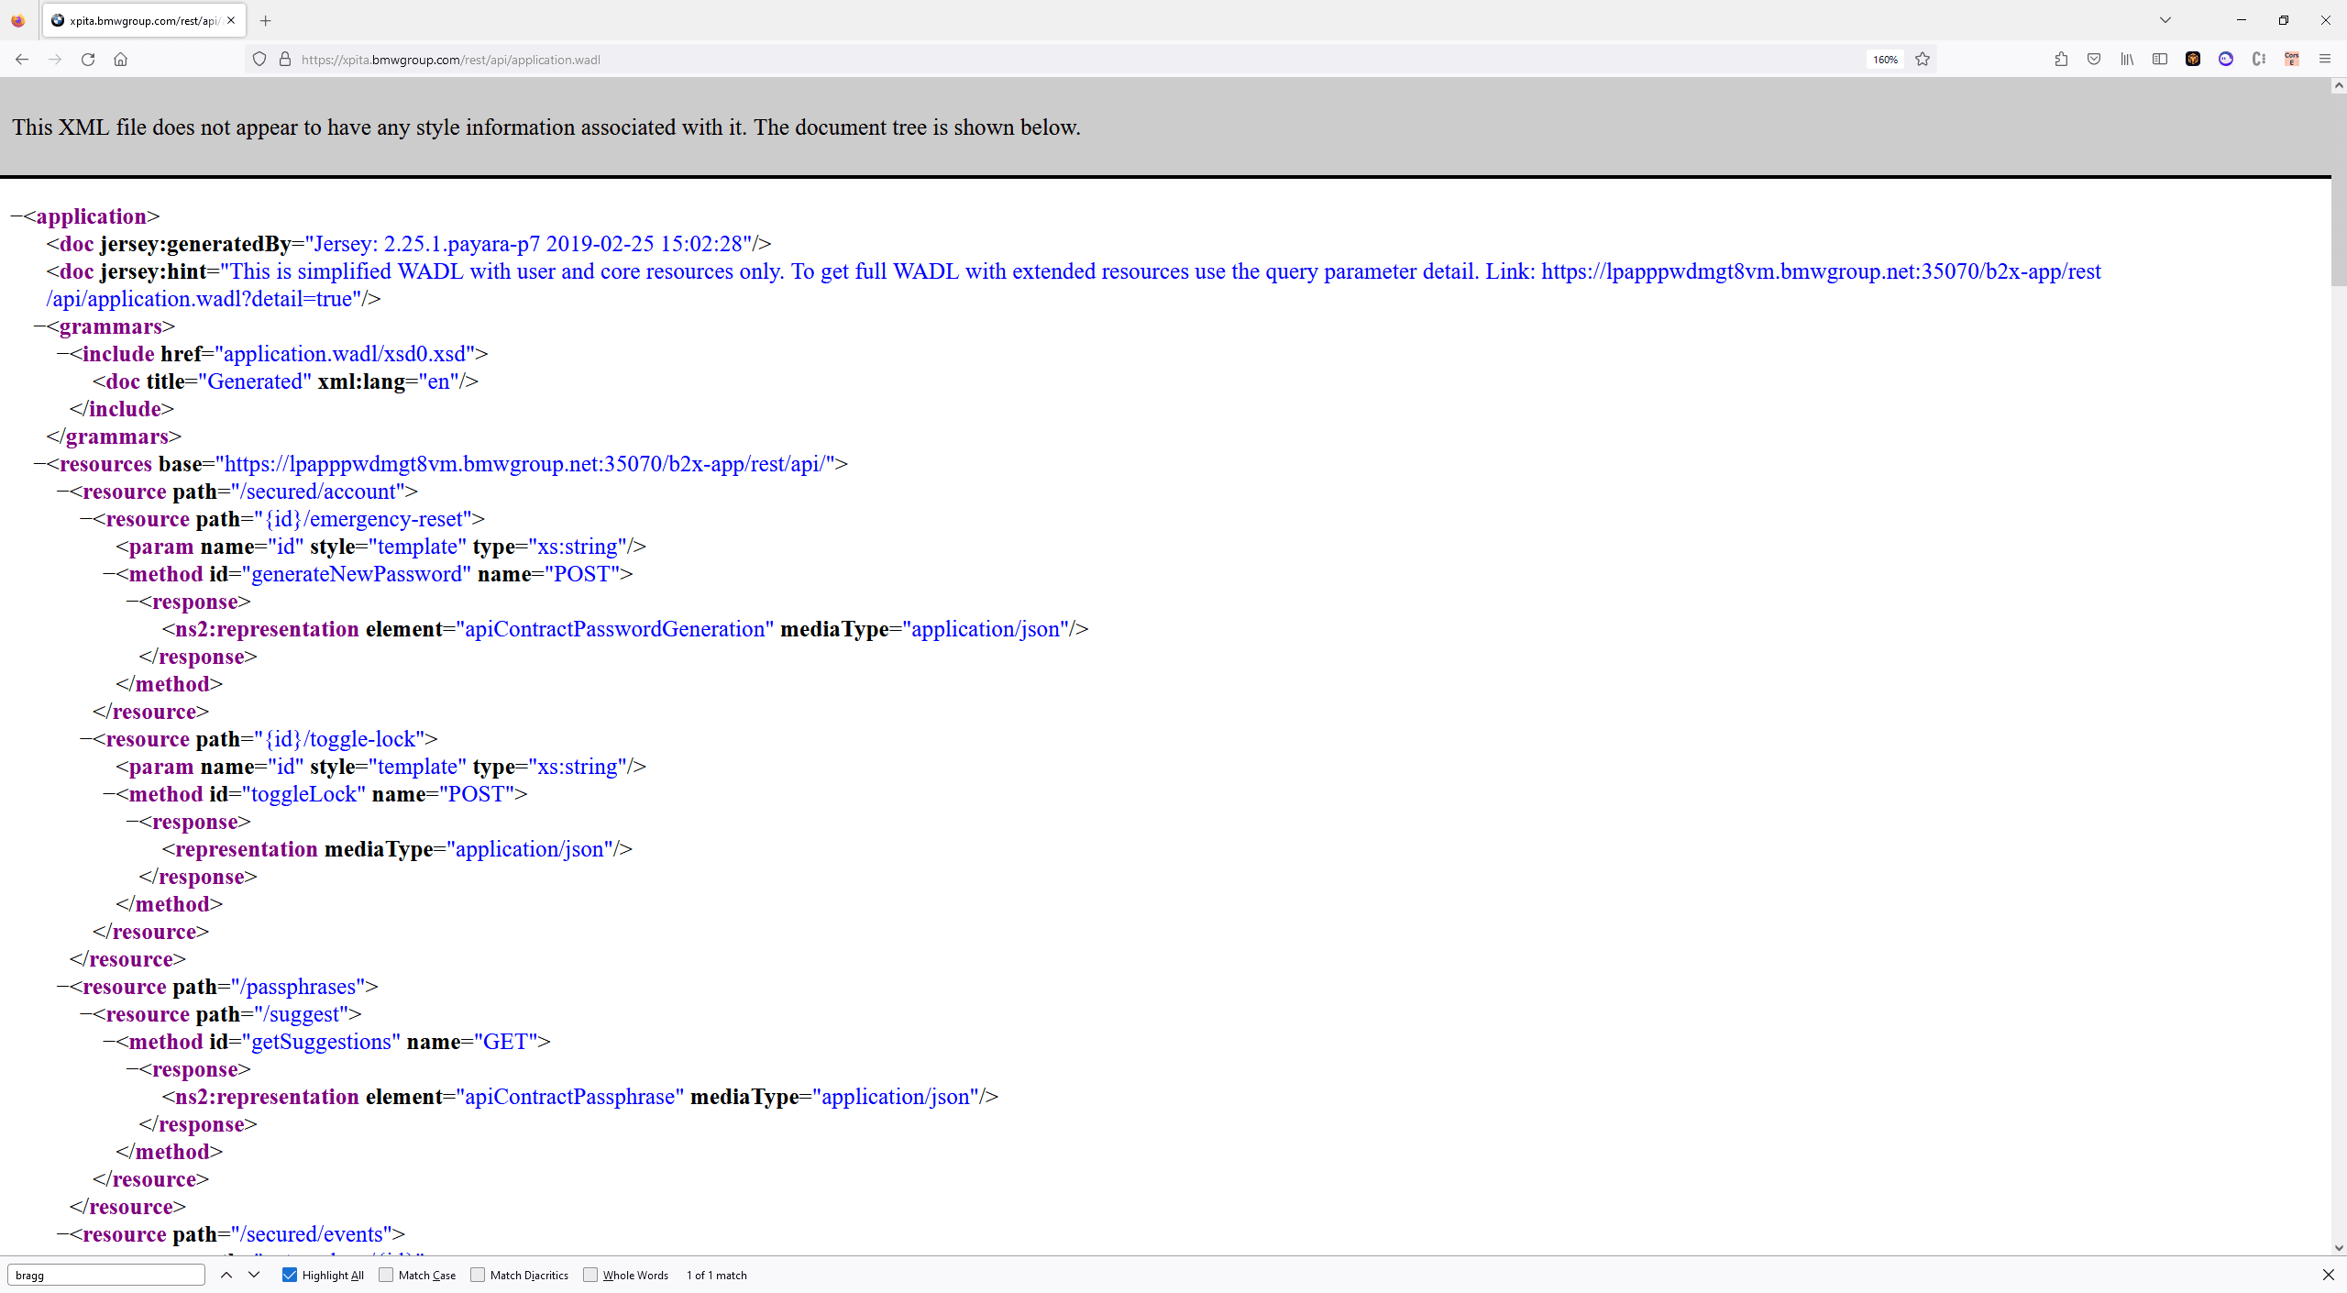Jump to the next find match arrow
The height and width of the screenshot is (1293, 2347).
(x=254, y=1275)
